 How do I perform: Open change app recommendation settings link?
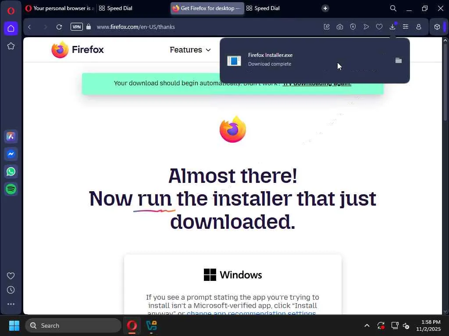point(251,312)
